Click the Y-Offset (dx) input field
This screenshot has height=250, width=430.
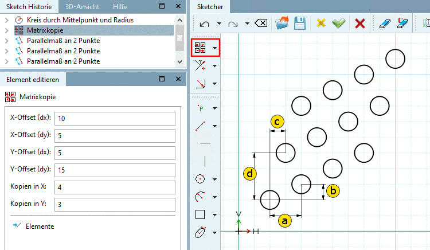[x=115, y=153]
